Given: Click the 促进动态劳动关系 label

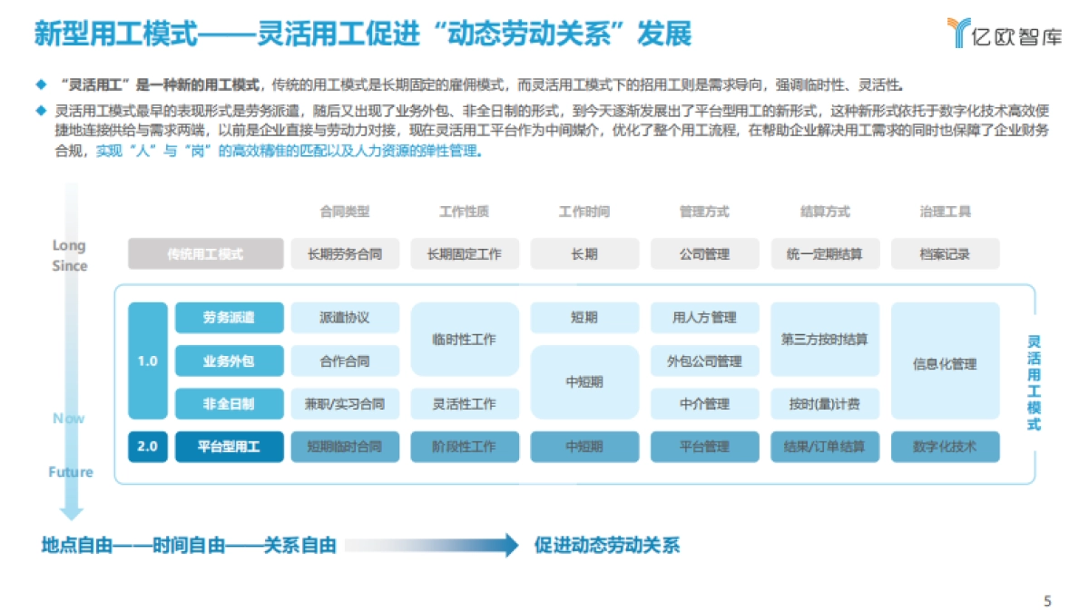Looking at the screenshot, I should [606, 547].
